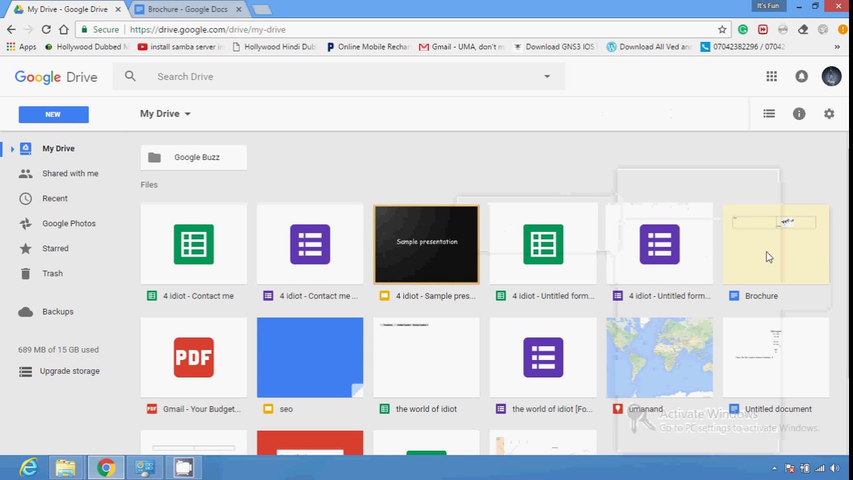Screen dimensions: 853x480
Task: Click the Google Drive logo
Action: point(56,77)
